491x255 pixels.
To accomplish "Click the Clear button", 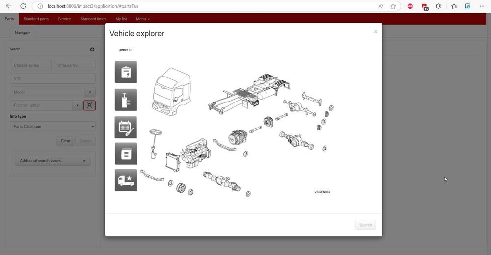I will click(65, 141).
